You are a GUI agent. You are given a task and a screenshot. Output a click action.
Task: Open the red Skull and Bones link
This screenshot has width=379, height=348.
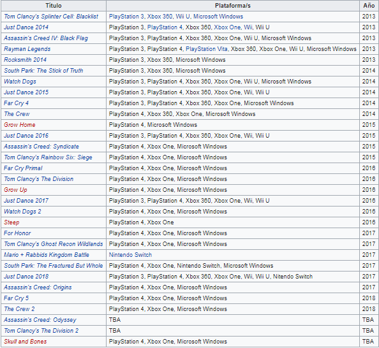[25, 342]
